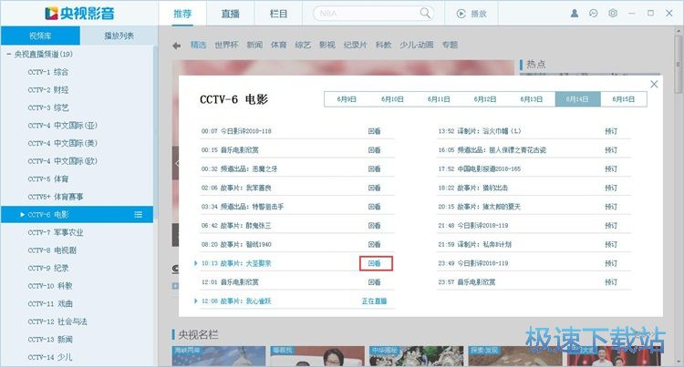The width and height of the screenshot is (684, 367).
Task: Close the CCTV-6 电影 schedule dialog
Action: click(x=654, y=85)
